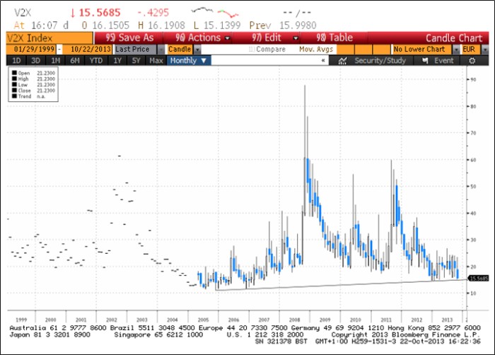The image size is (495, 355).
Task: Expand the Candle chart type dropdown
Action: (x=197, y=50)
